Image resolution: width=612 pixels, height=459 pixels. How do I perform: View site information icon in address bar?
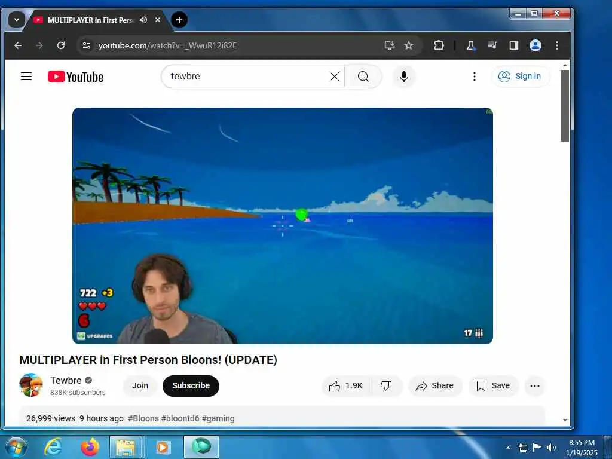click(x=87, y=45)
